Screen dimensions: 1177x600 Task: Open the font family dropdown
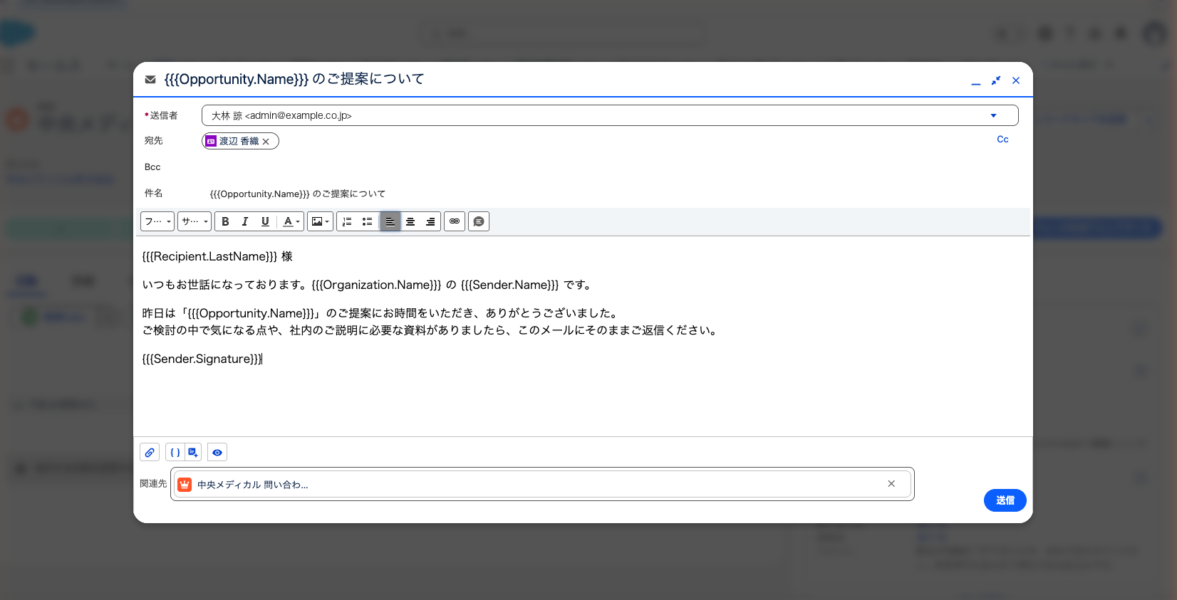157,221
